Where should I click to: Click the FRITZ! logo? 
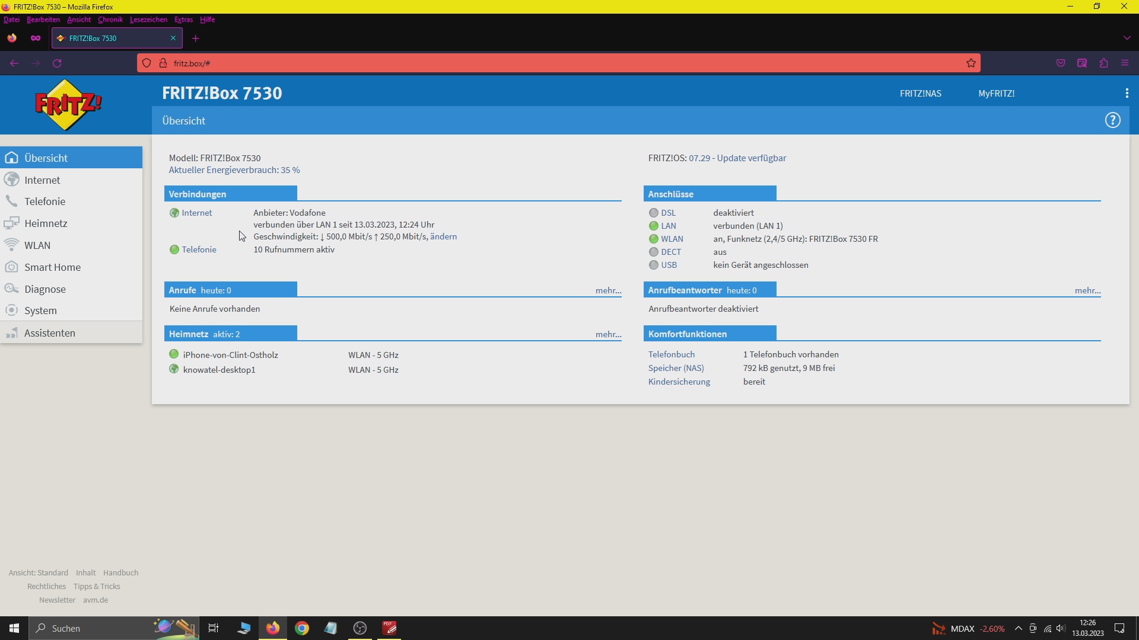(x=68, y=105)
